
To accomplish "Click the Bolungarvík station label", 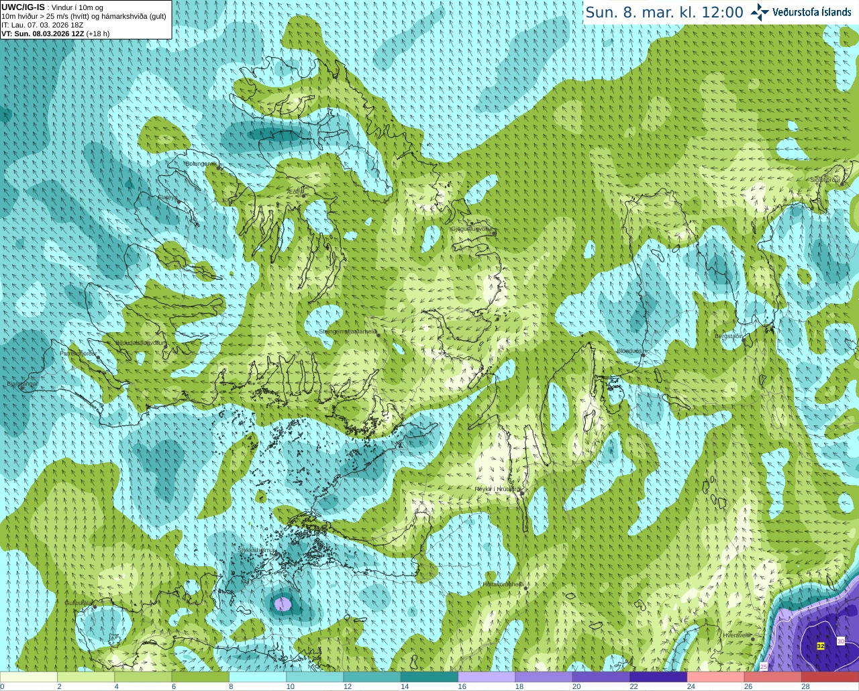I will pos(200,163).
